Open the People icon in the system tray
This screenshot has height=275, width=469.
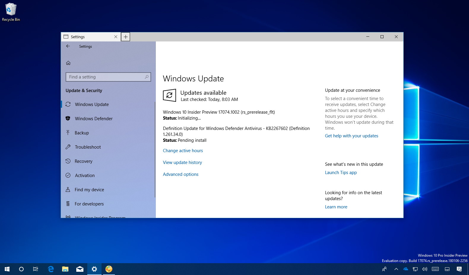[384, 269]
